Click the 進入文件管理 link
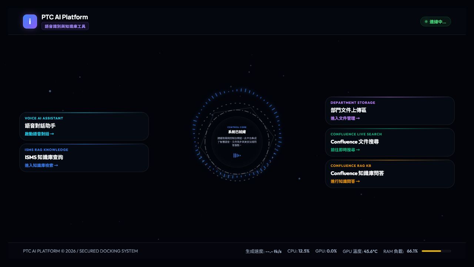Viewport: 474px width, 267px height. tap(345, 118)
